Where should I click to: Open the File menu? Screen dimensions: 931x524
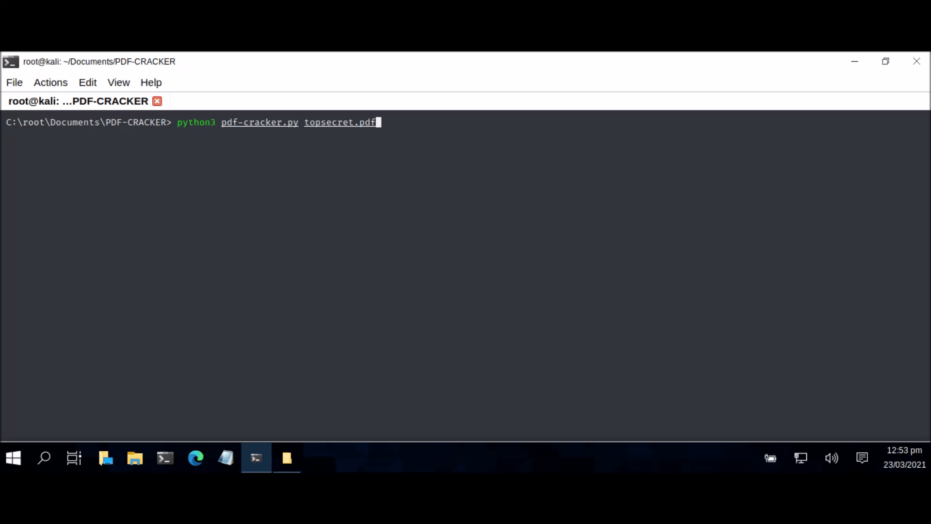tap(15, 82)
